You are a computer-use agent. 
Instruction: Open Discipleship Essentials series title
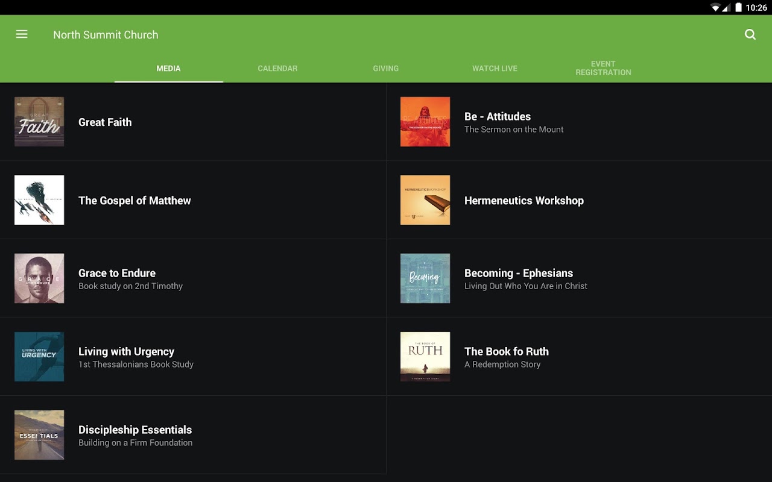coord(135,430)
